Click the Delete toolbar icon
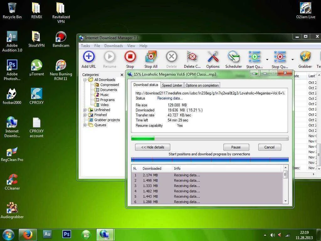 tap(171, 59)
